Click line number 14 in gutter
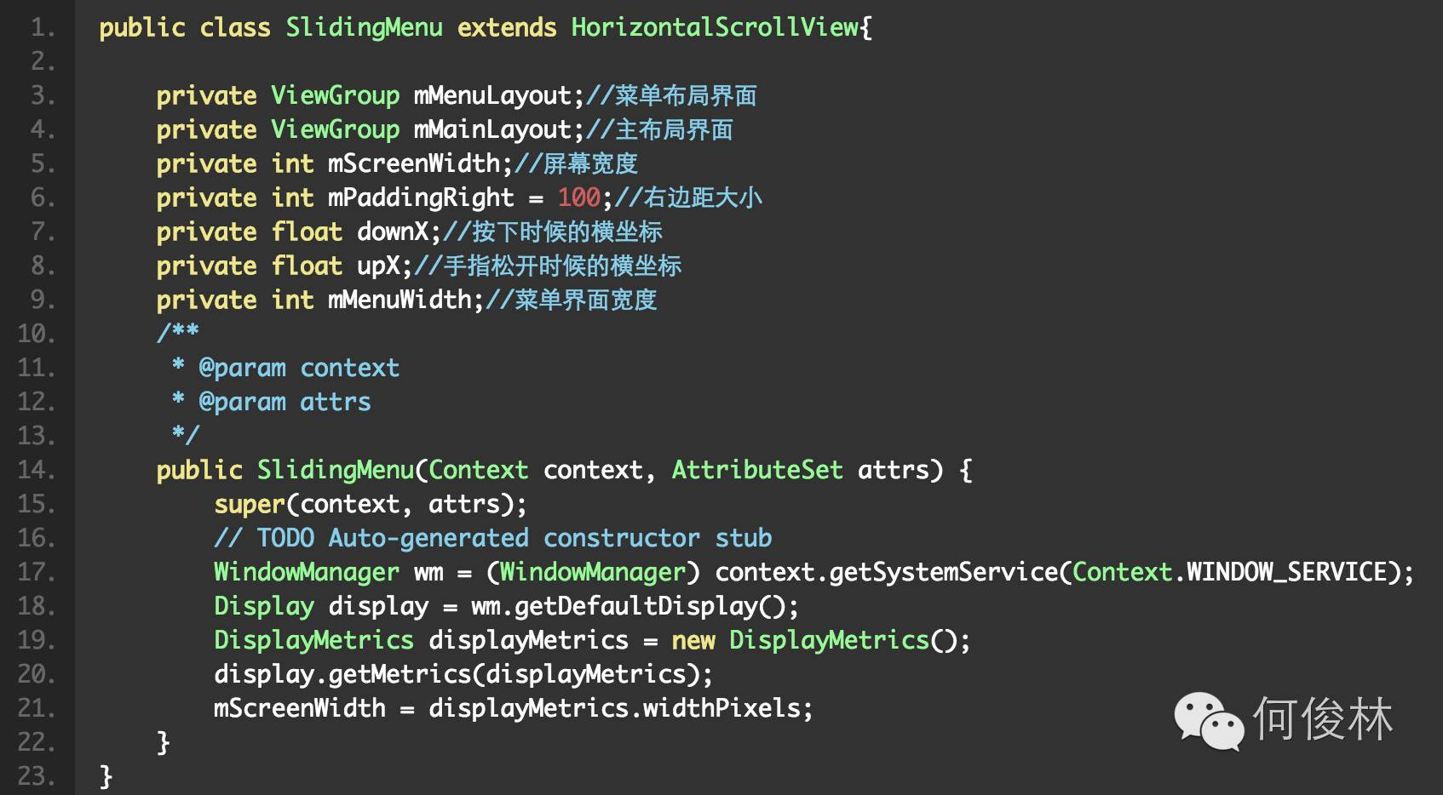The height and width of the screenshot is (795, 1443). click(x=37, y=470)
